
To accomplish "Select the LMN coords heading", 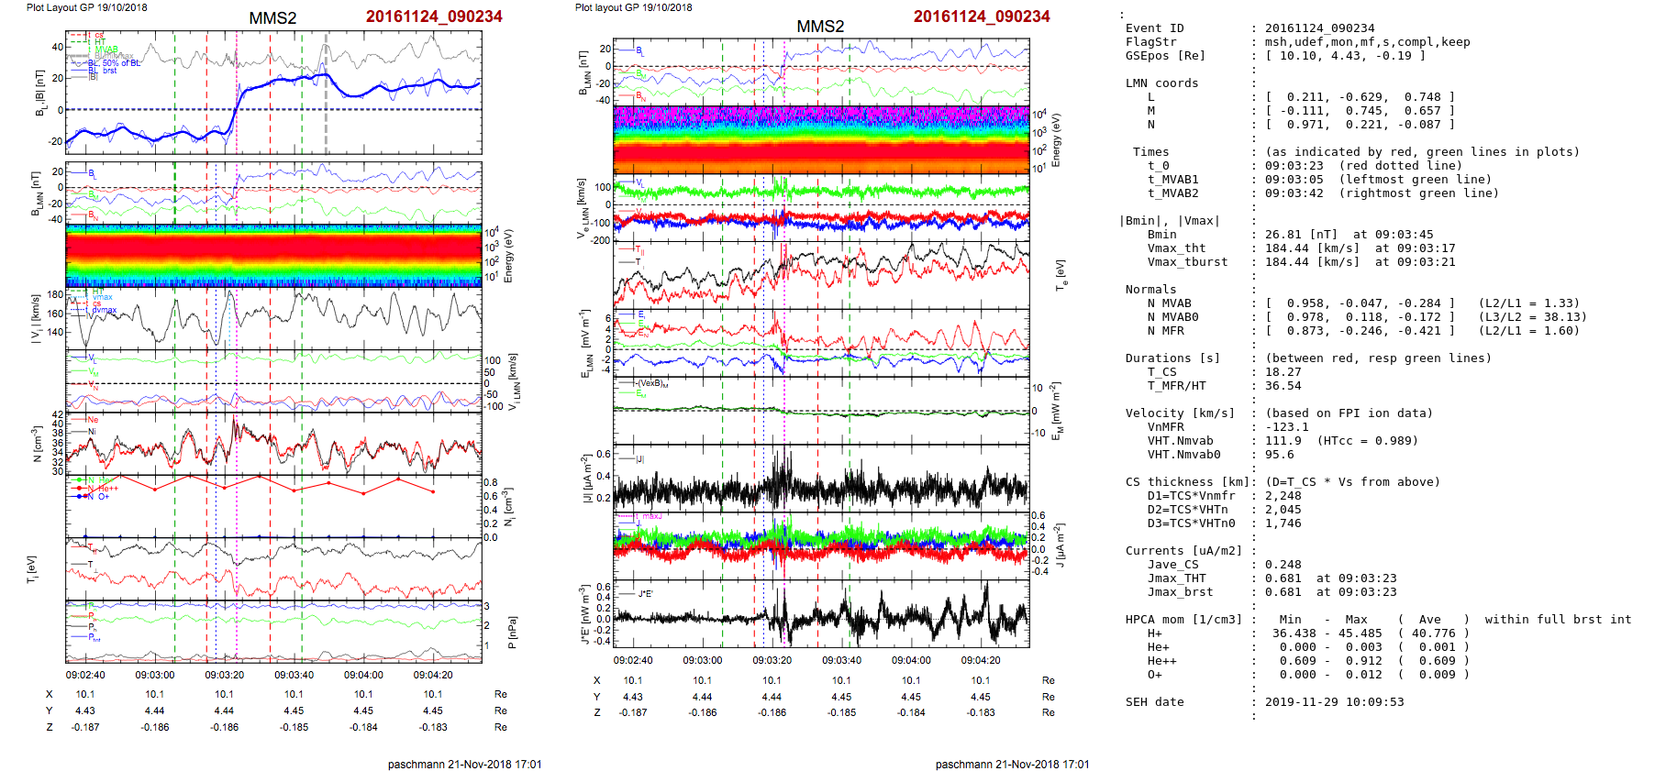I will 1161,83.
